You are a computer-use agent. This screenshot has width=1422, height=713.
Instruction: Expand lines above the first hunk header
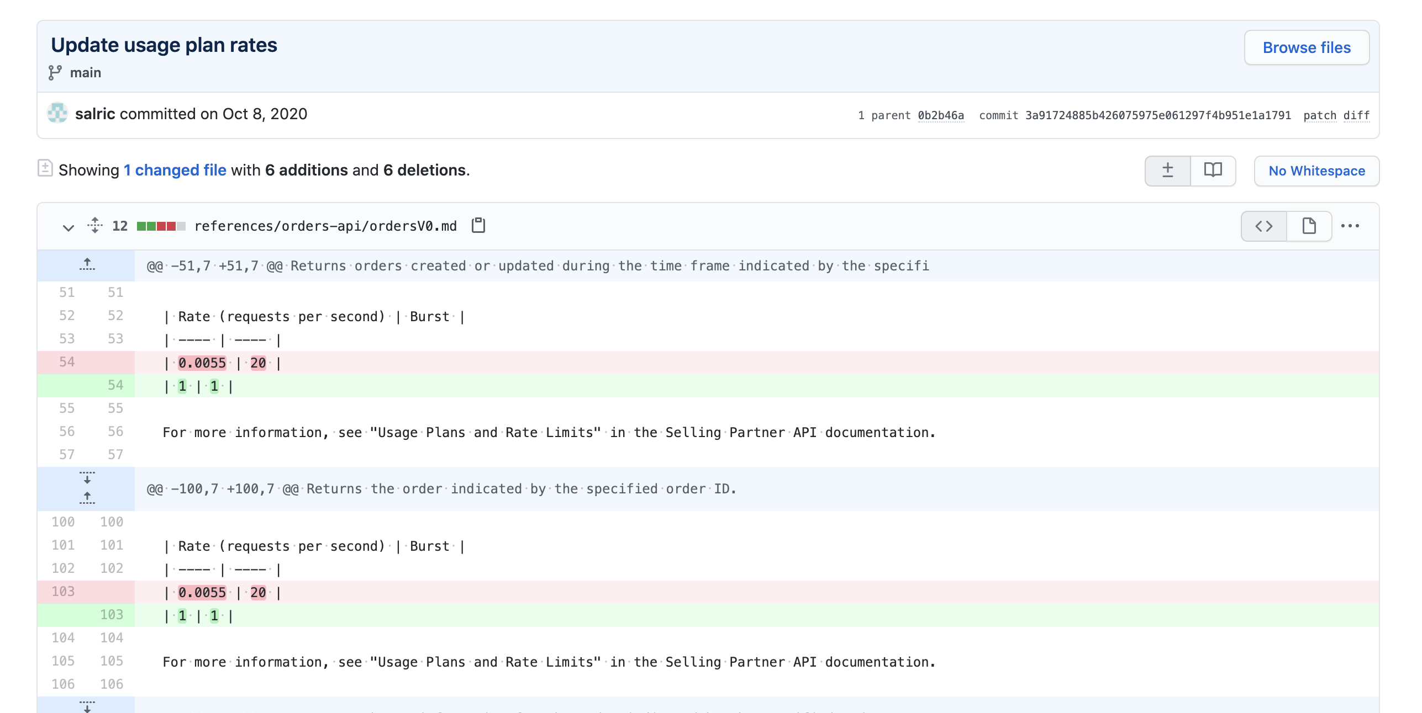coord(87,265)
